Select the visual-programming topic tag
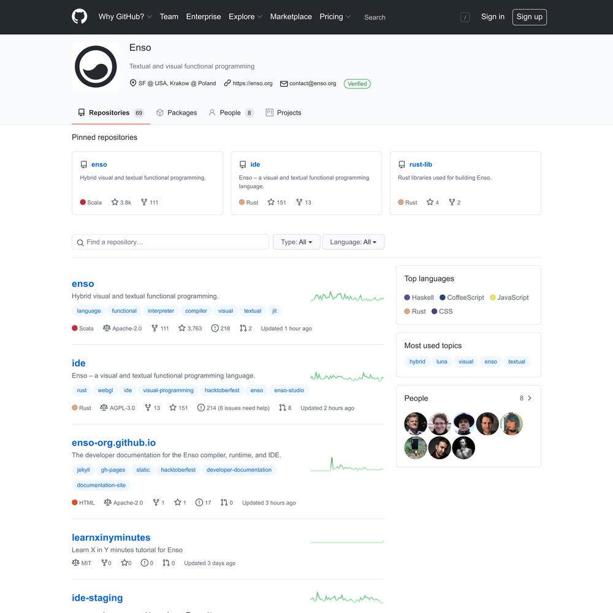Screen dimensions: 613x613 coord(168,390)
